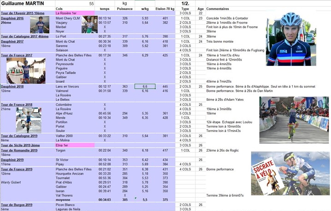This screenshot has width=331, height=211.
Task: Click the Etalon 78 kg column header
Action: point(165,9)
